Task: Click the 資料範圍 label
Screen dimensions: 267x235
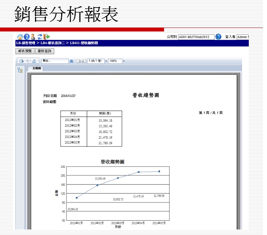Action: pos(49,102)
